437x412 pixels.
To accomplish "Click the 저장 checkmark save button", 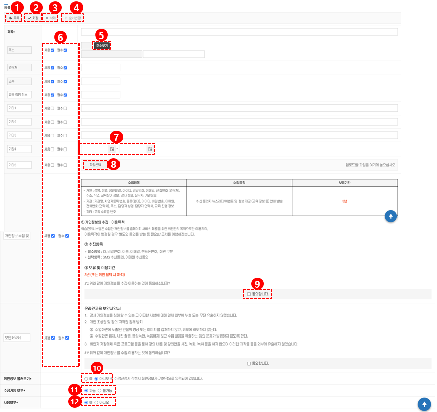I will [33, 18].
